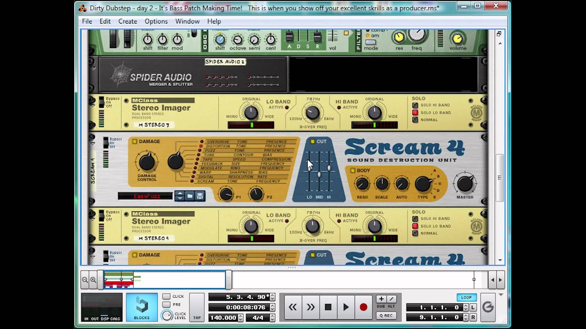The image size is (586, 329).
Task: Click the X-Over Freq knob on M Stereo 4
Action: [x=312, y=226]
